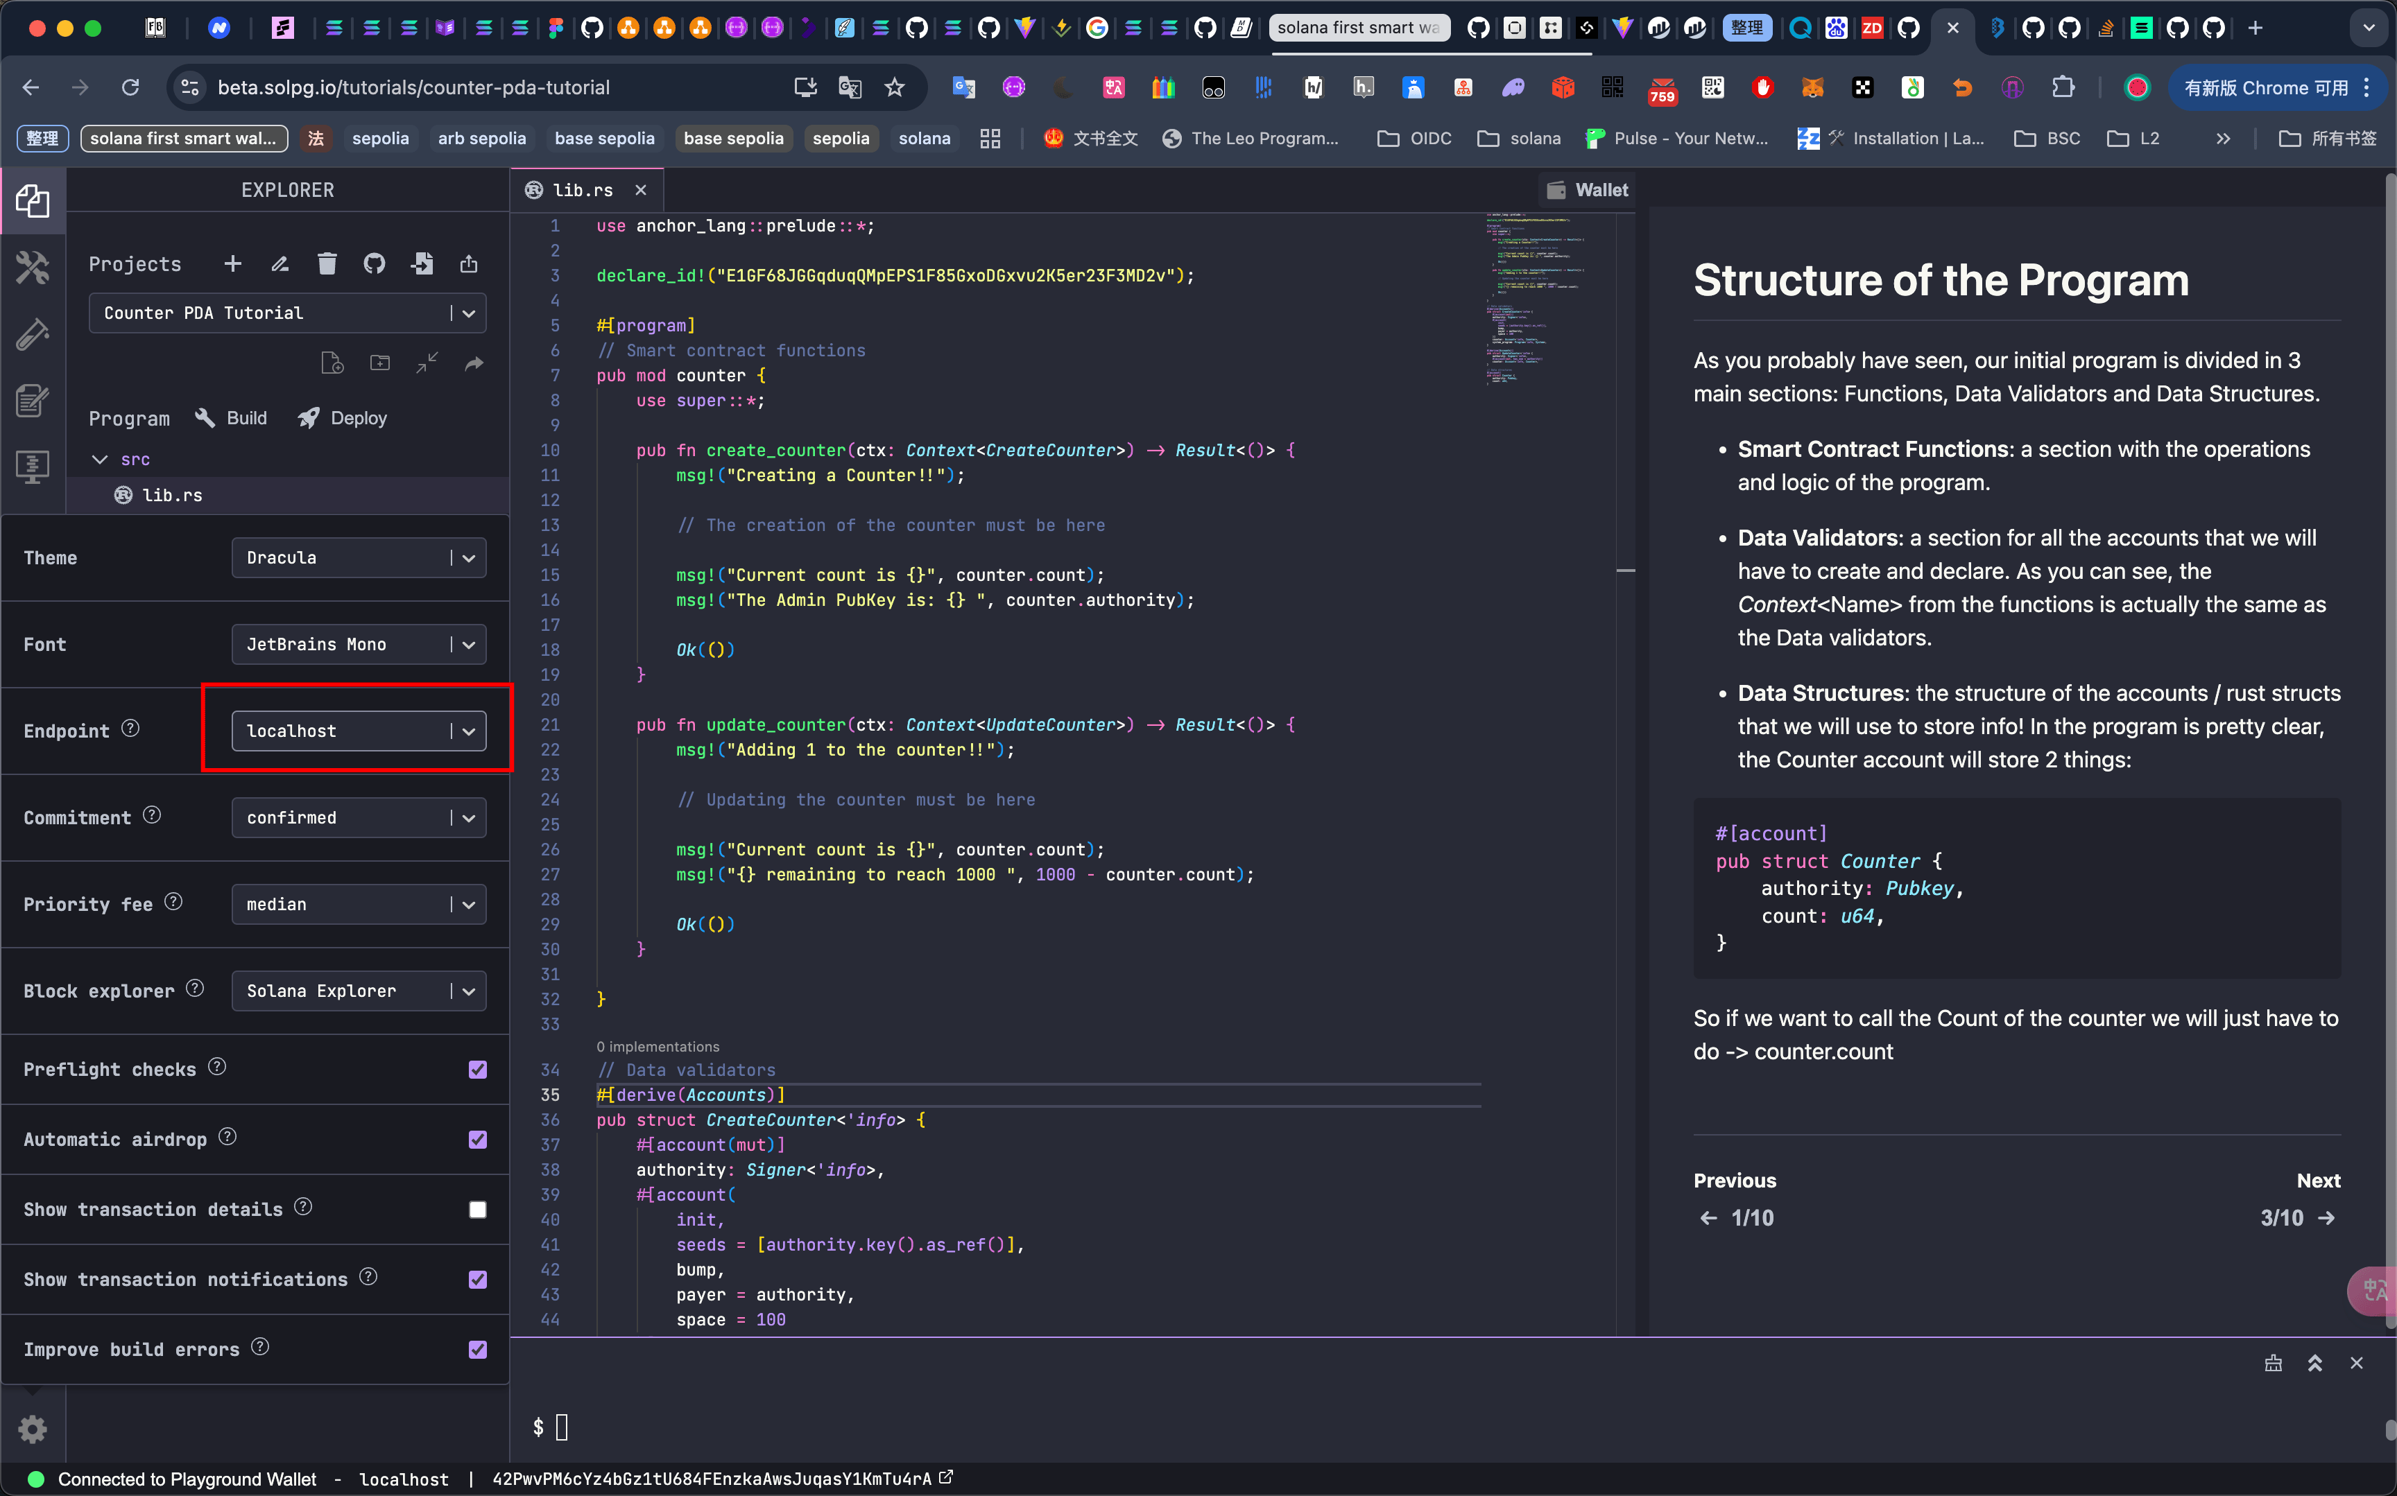
Task: Open the Tutorials sidebar icon
Action: tap(33, 401)
